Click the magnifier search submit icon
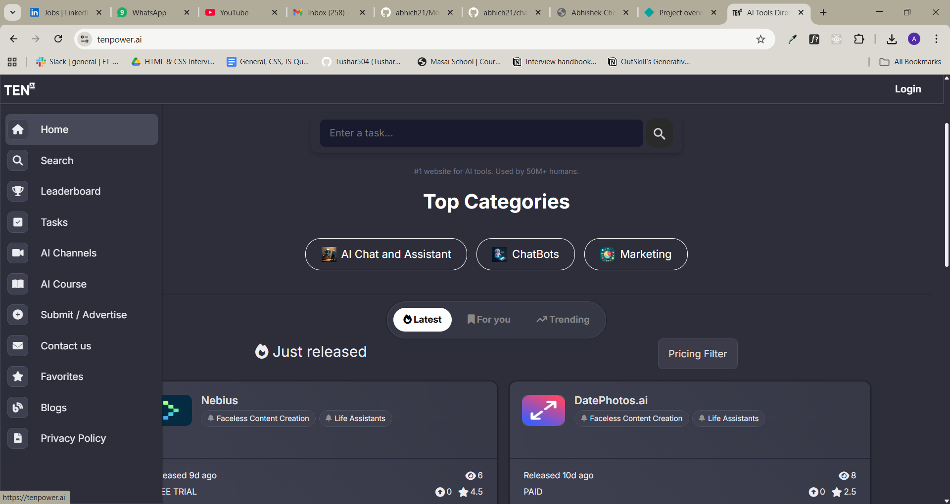Image resolution: width=950 pixels, height=504 pixels. (x=659, y=133)
